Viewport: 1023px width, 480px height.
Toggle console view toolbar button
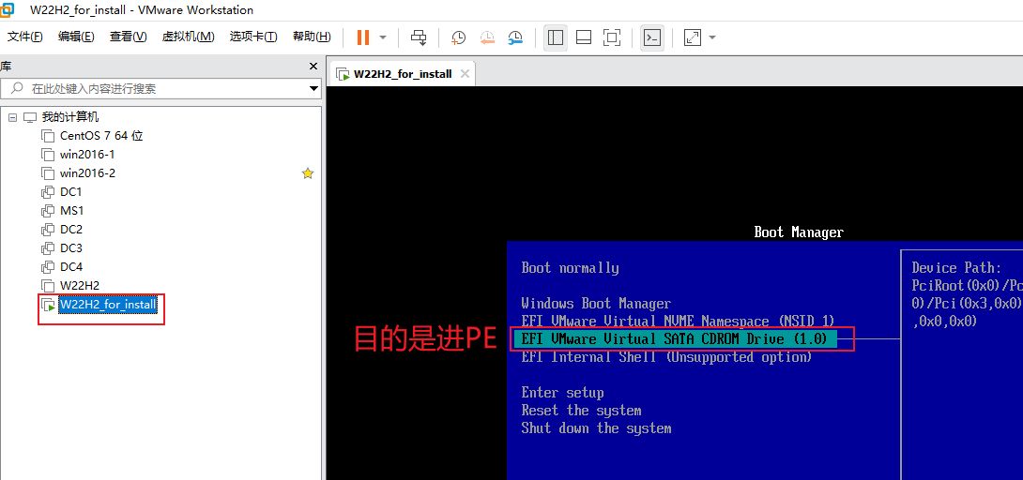tap(651, 37)
